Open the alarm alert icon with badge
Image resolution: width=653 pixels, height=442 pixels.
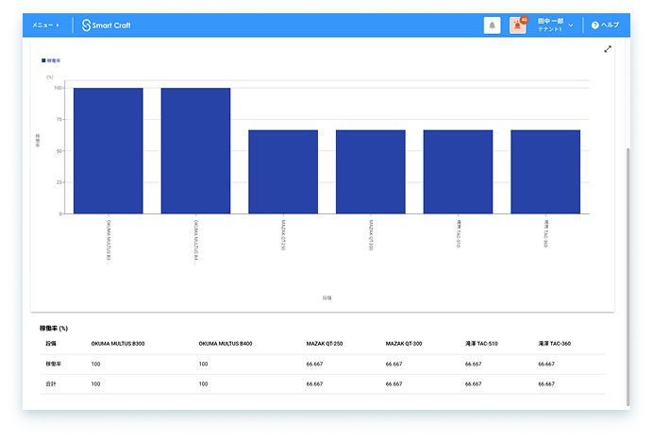coord(518,25)
